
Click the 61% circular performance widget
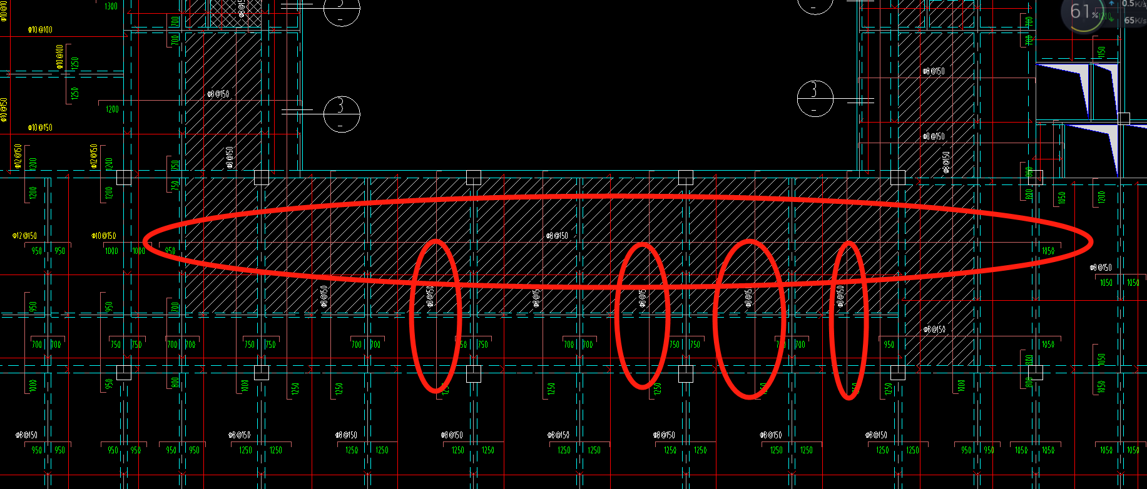tap(1083, 13)
